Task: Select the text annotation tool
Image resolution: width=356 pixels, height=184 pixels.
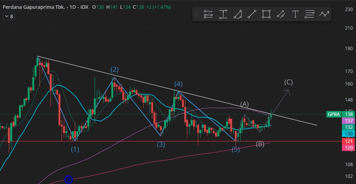Action: point(295,14)
